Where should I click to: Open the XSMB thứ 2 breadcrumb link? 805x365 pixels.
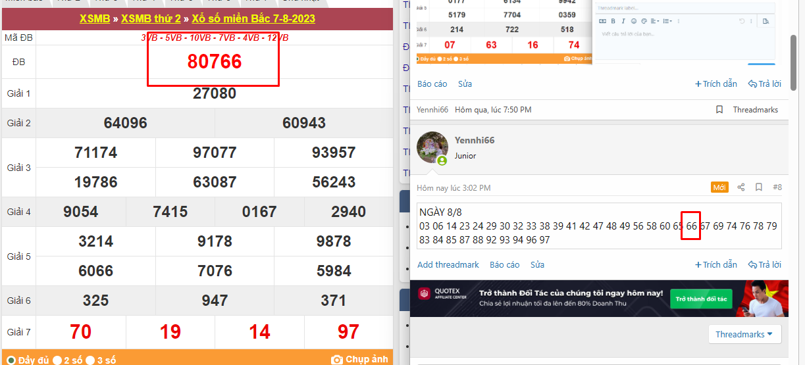151,18
